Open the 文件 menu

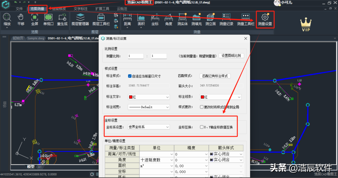(x=19, y=9)
